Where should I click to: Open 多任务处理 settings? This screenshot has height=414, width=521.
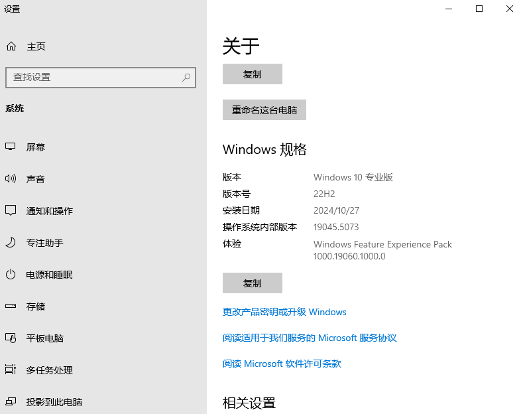tap(50, 370)
